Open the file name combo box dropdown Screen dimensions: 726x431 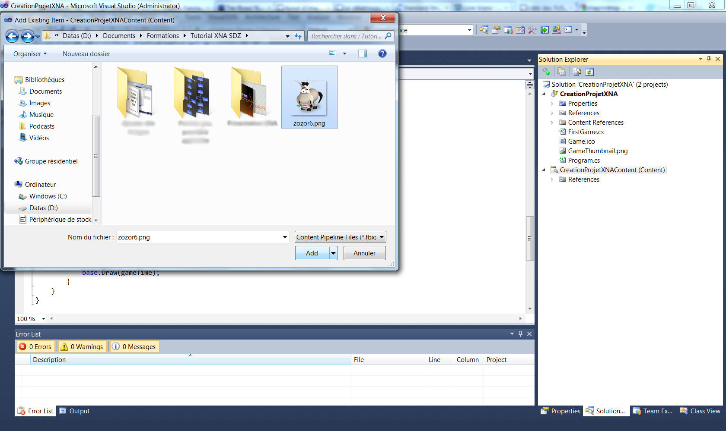(x=285, y=237)
